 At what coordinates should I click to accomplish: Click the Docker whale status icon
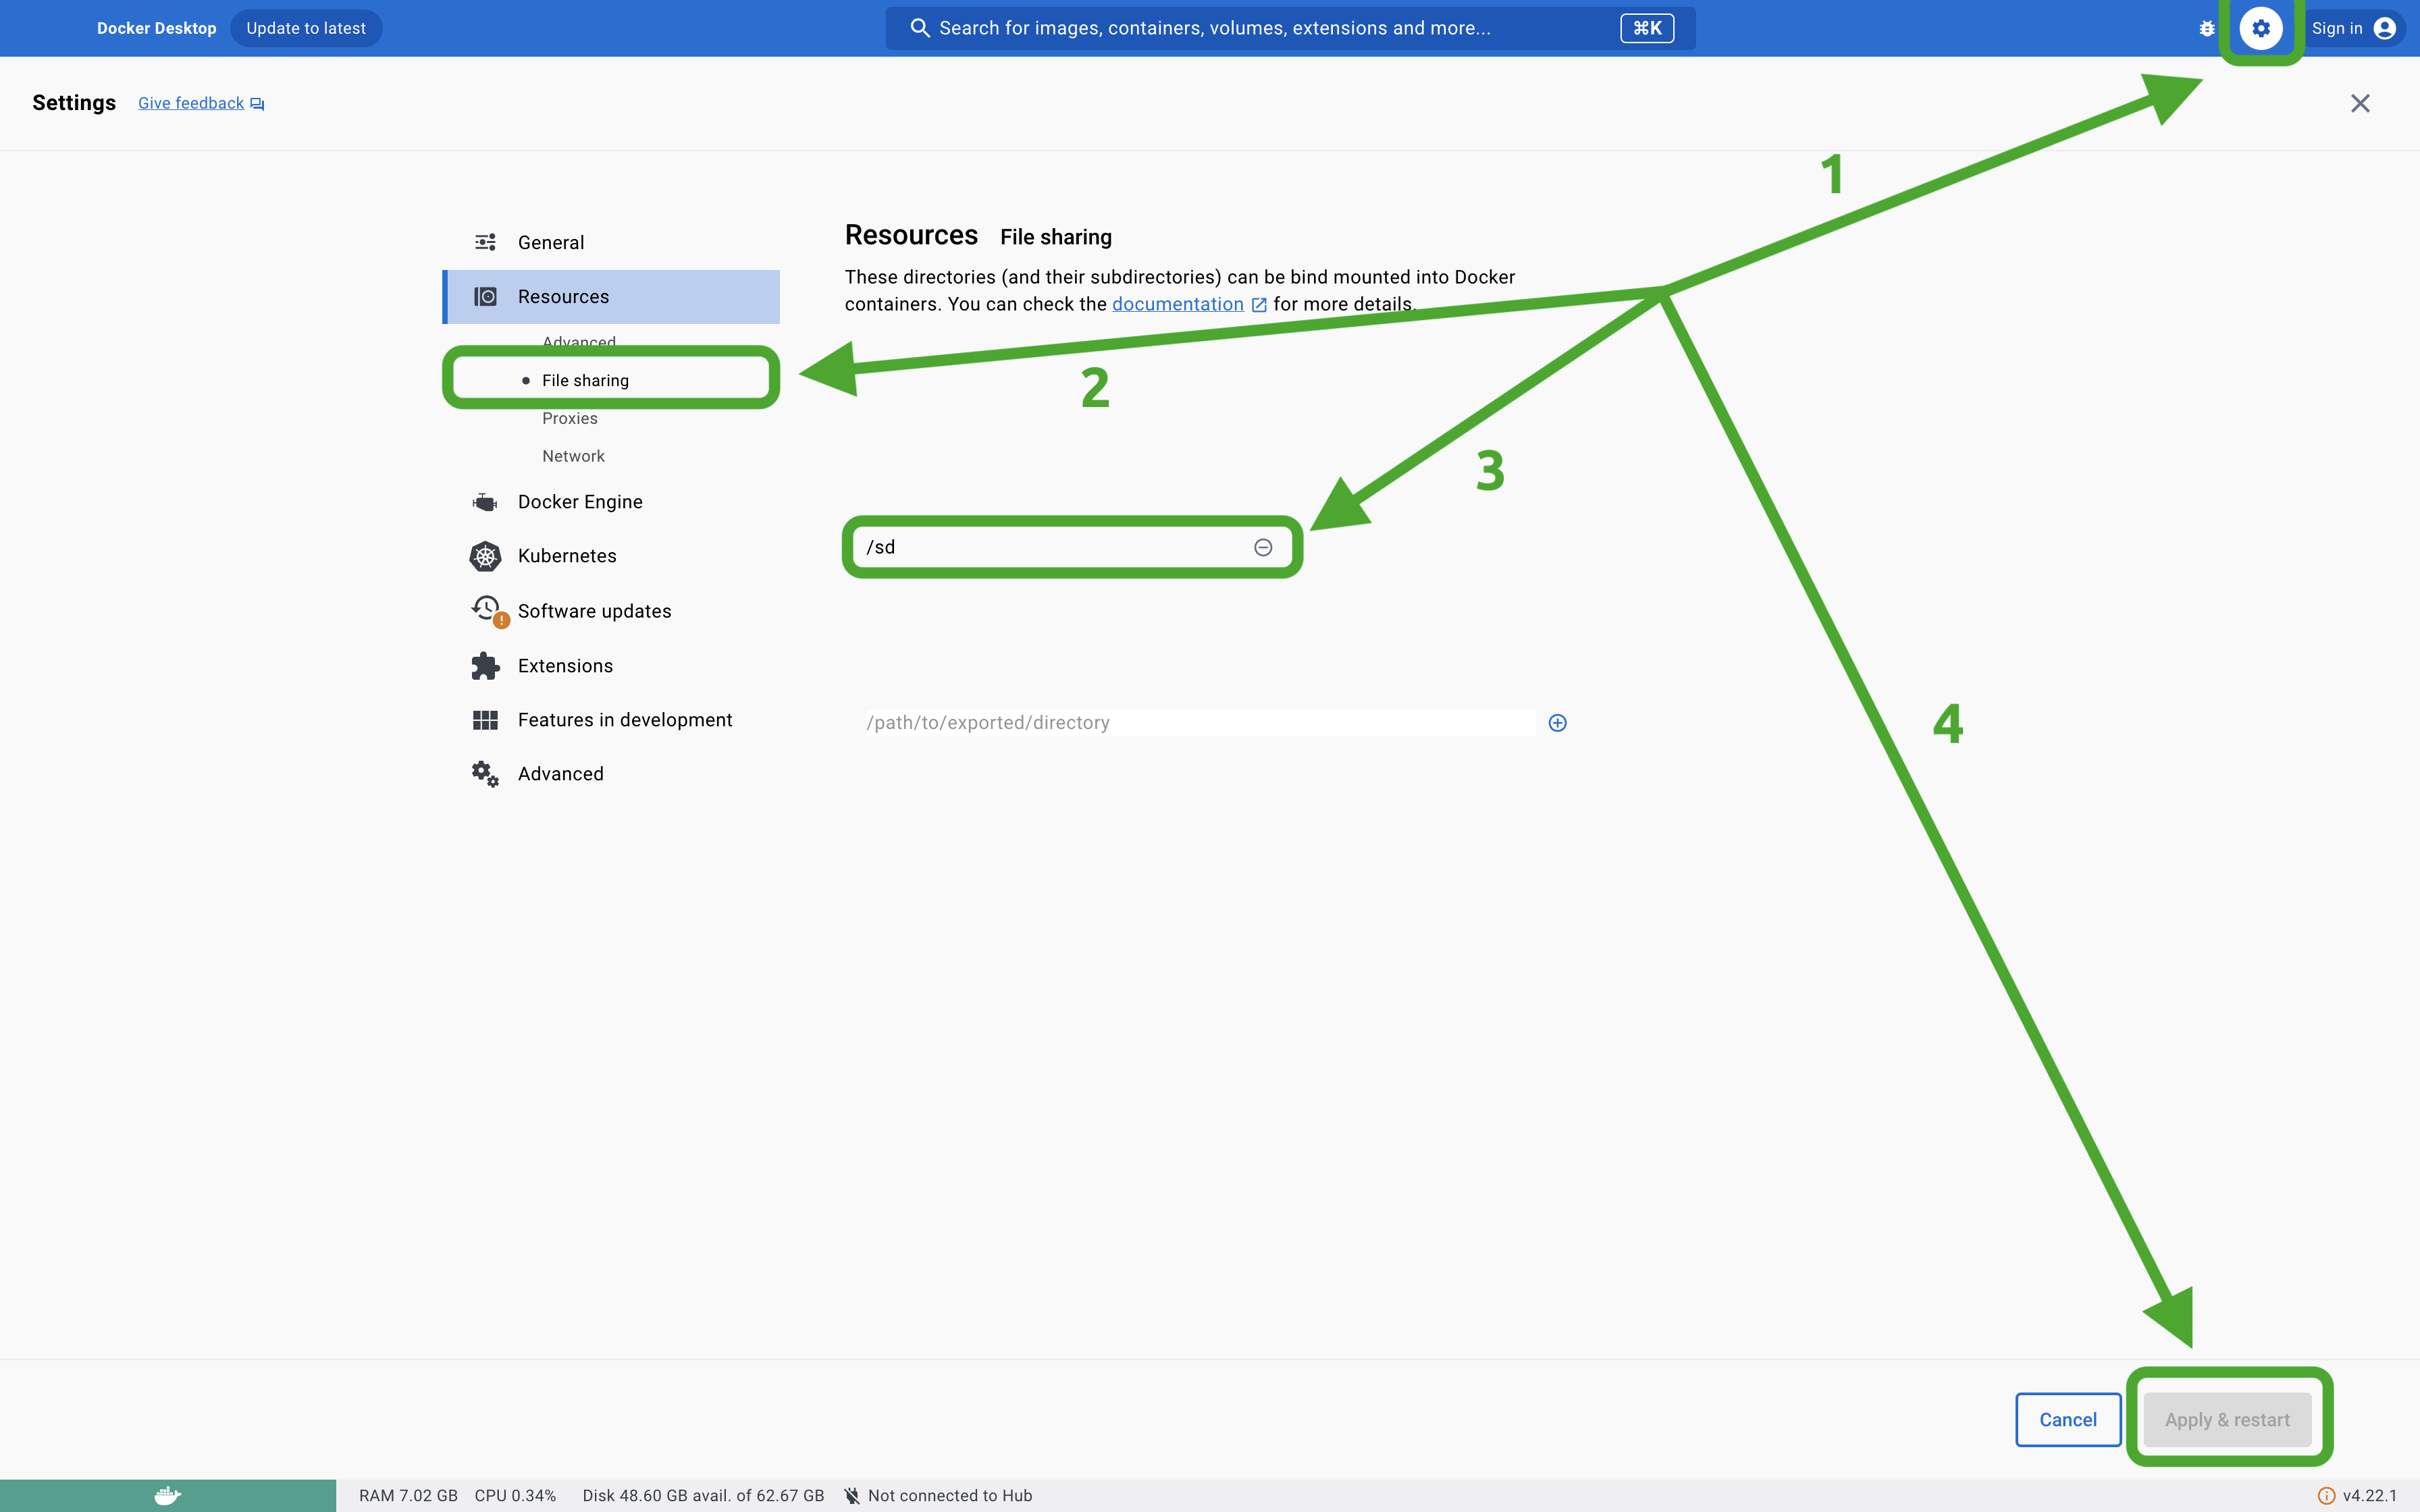click(168, 1495)
